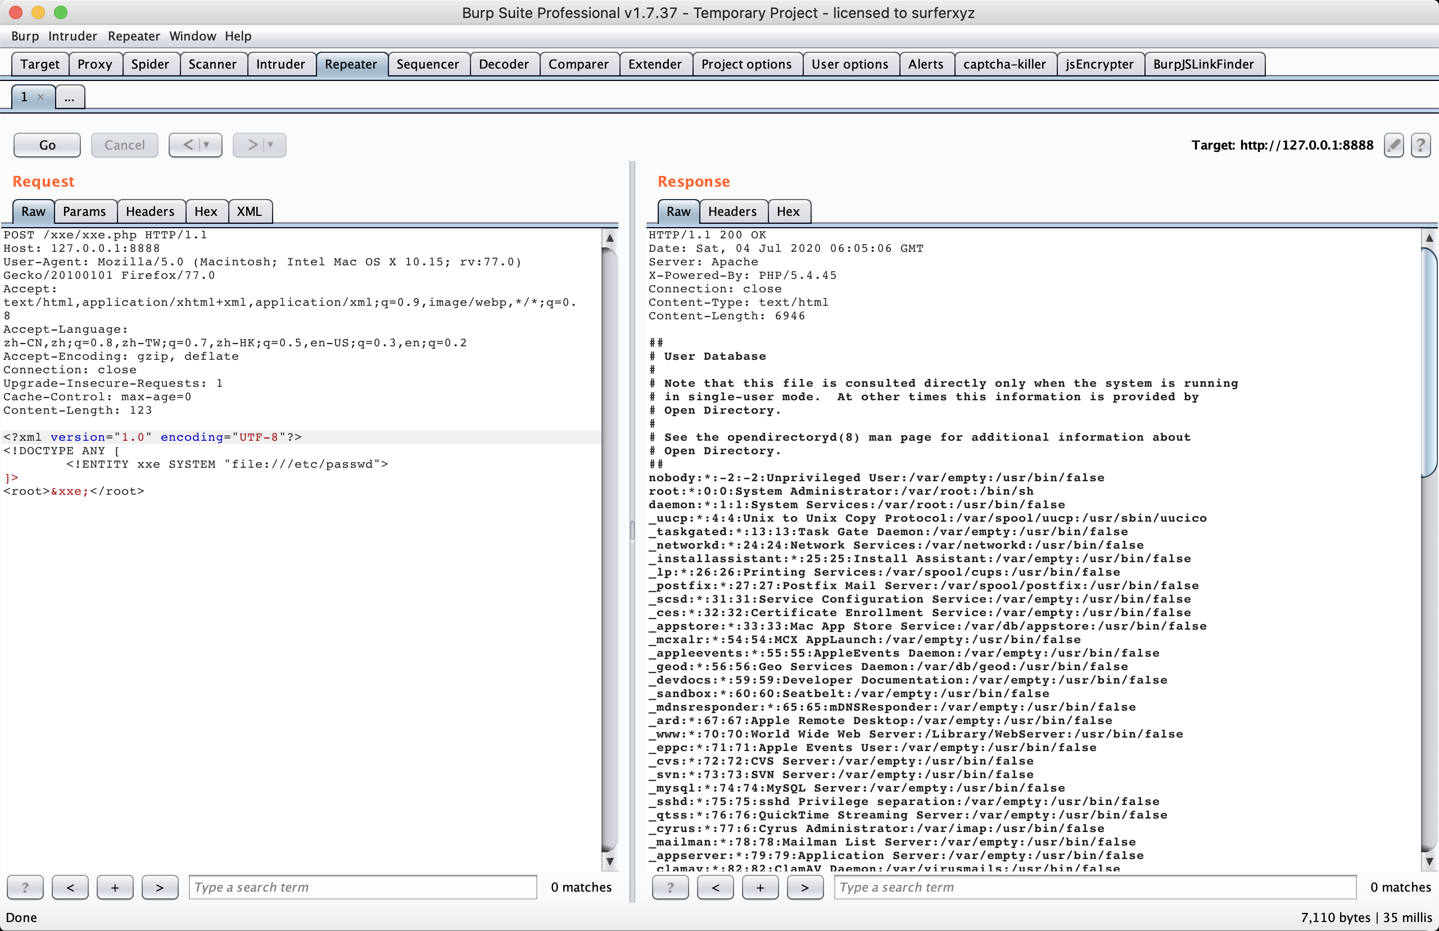Click request pane scroll down arrow
1439x931 pixels.
point(610,861)
